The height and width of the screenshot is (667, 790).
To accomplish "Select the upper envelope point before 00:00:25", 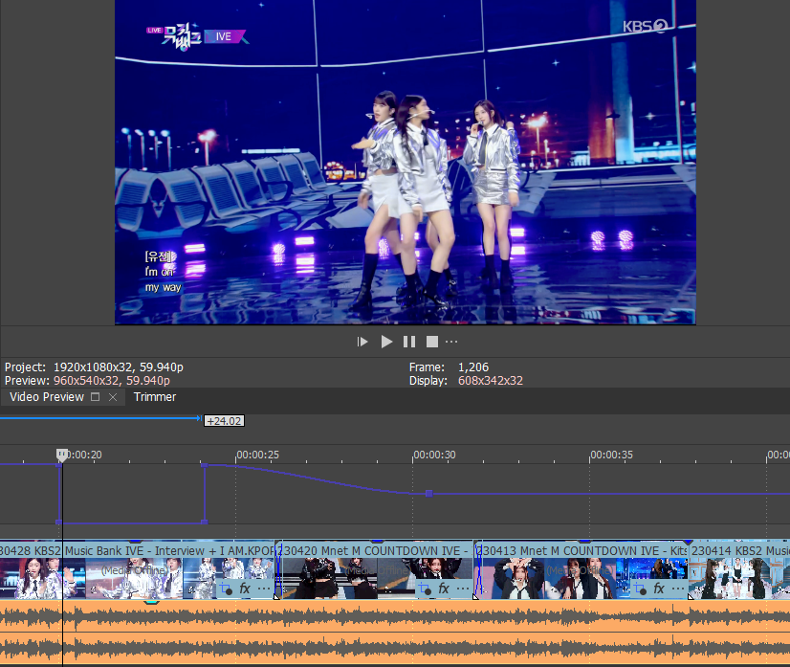I will pos(204,465).
